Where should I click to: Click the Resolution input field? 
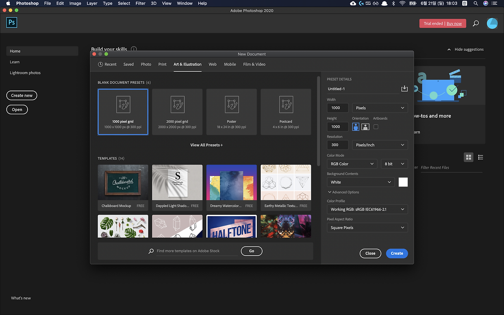(x=338, y=145)
